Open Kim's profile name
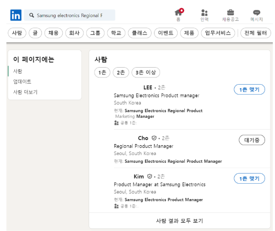This screenshot has width=275, height=231. [x=139, y=177]
